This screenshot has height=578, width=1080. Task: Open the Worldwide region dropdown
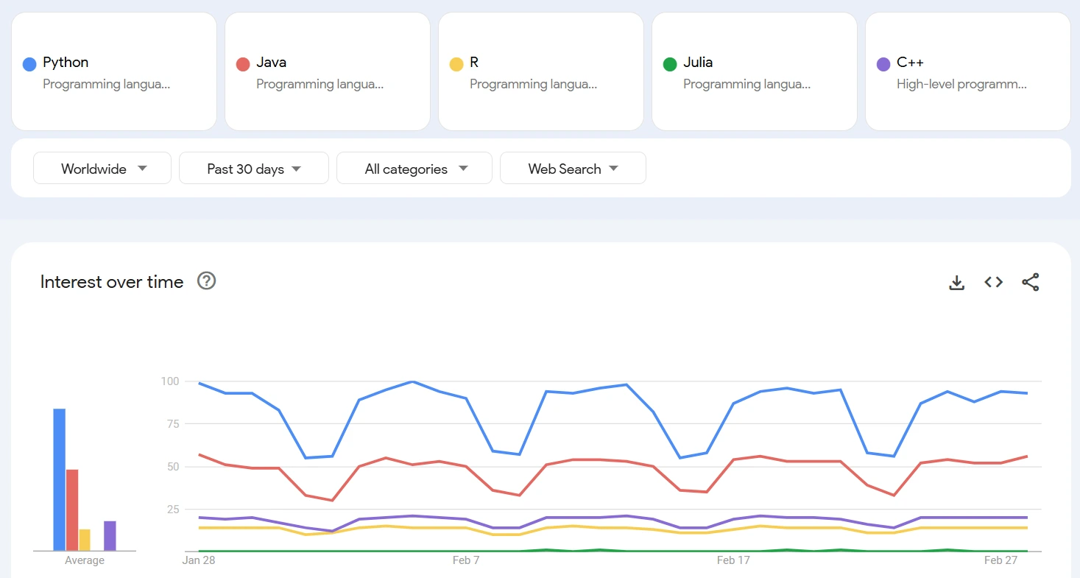pos(102,168)
